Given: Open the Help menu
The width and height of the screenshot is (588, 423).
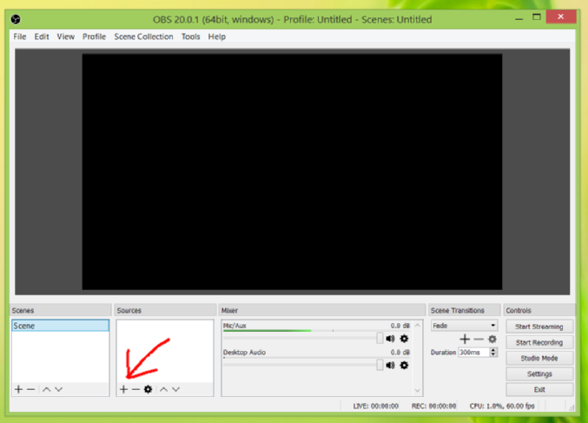Looking at the screenshot, I should (x=217, y=36).
